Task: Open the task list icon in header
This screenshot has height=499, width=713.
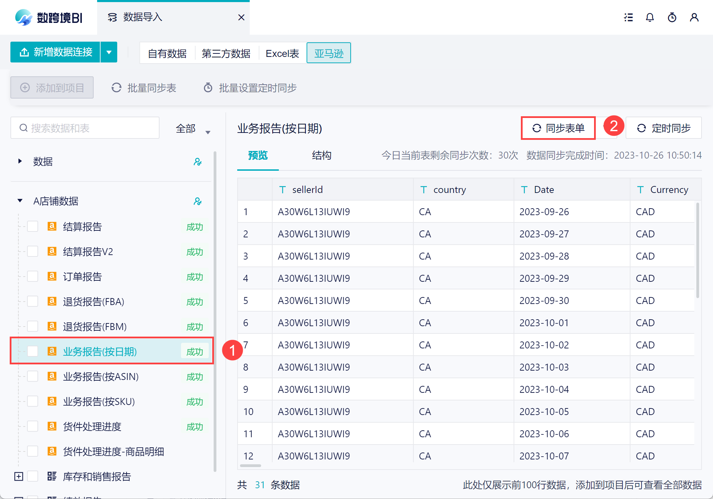Action: click(628, 17)
